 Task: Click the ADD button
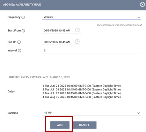click(60, 125)
